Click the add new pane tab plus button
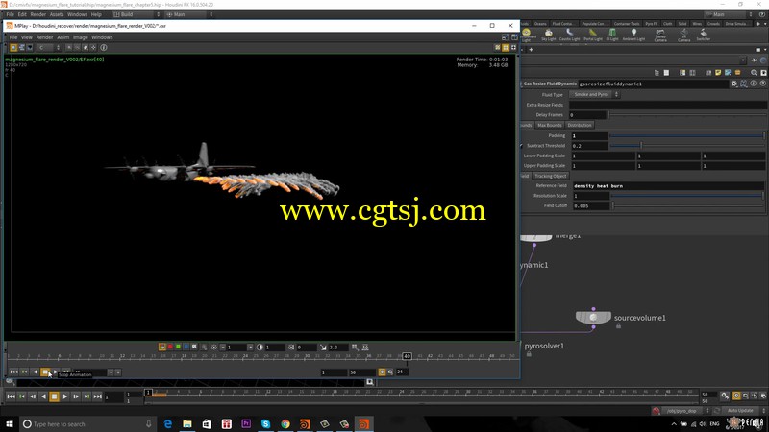 click(531, 50)
